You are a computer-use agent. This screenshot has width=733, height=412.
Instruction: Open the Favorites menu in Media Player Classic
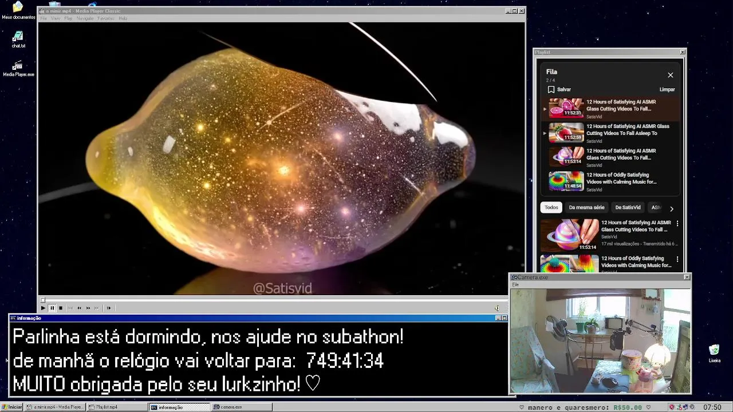coord(106,18)
